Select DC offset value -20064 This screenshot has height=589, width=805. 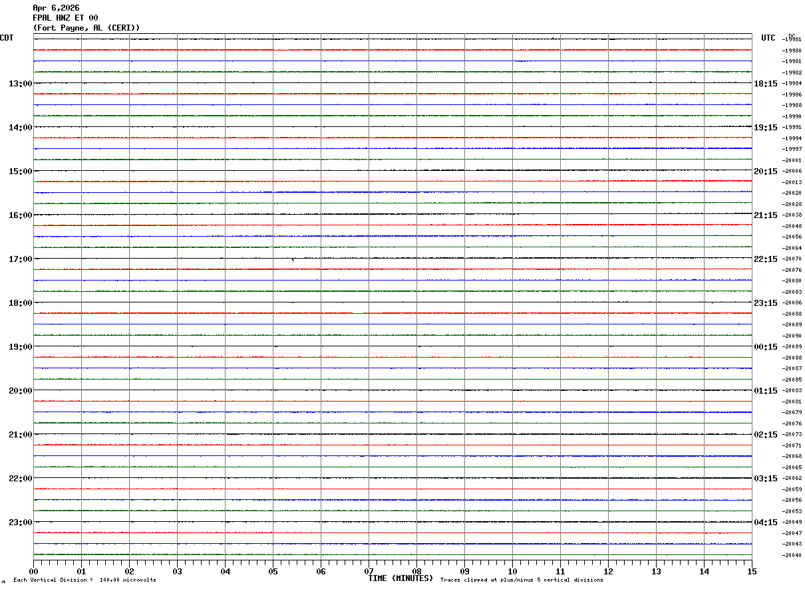792,248
